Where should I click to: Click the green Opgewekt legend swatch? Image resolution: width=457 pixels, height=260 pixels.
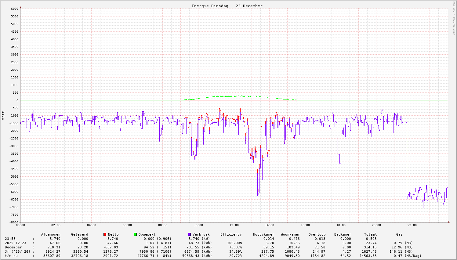click(135, 234)
